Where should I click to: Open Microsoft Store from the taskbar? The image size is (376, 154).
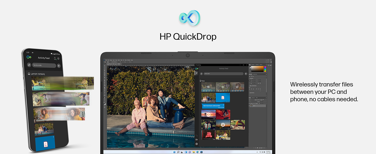201,152
